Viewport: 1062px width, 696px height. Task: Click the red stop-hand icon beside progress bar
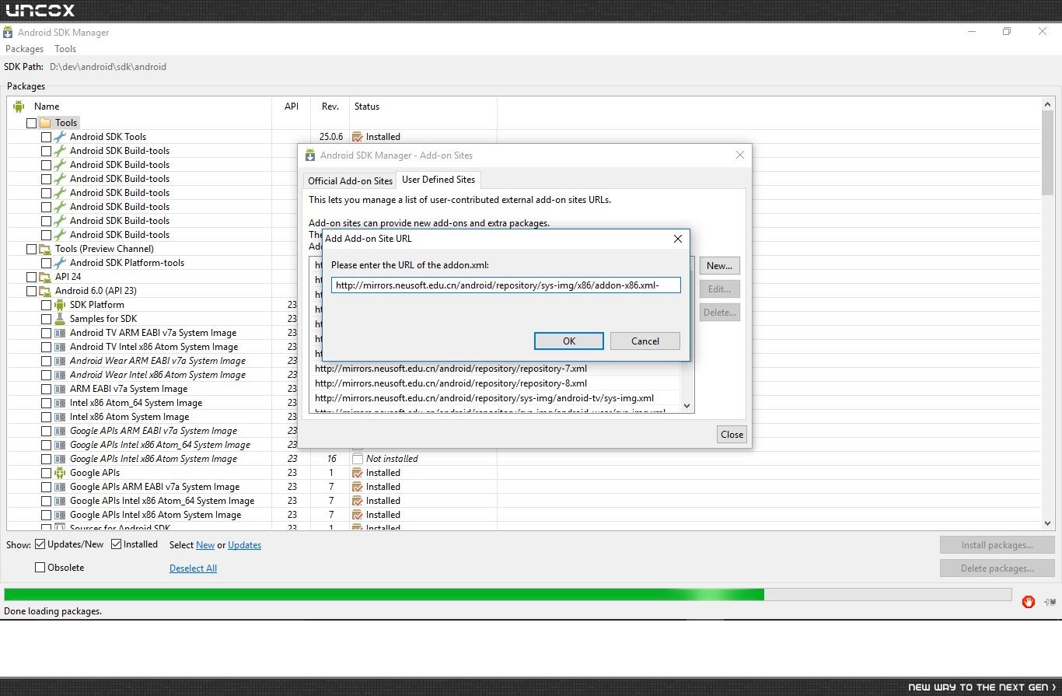[x=1028, y=602]
